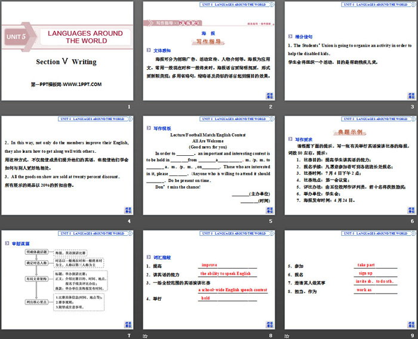Click the blue corner icon on slide 2

(269, 95)
